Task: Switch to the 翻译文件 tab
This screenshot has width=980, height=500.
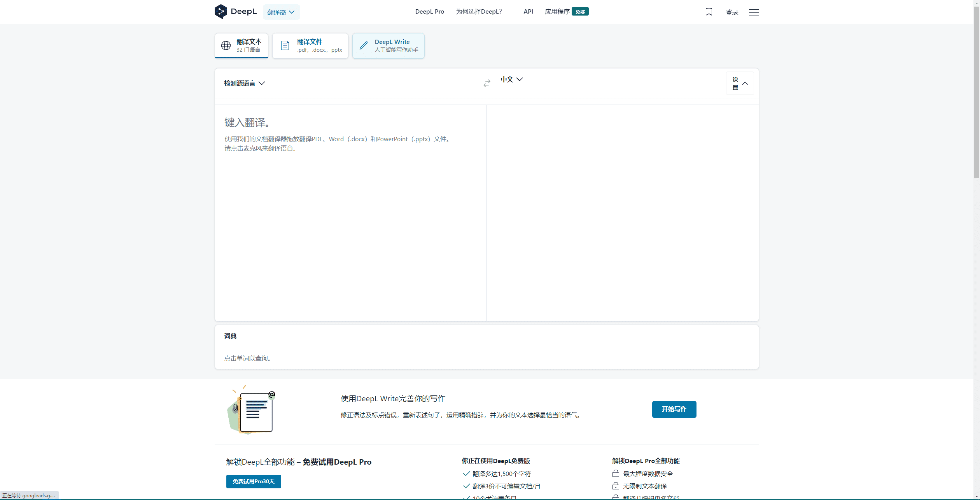Action: (x=310, y=45)
